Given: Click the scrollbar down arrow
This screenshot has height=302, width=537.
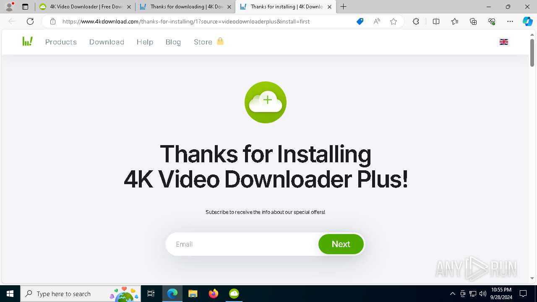Looking at the screenshot, I should (532, 279).
